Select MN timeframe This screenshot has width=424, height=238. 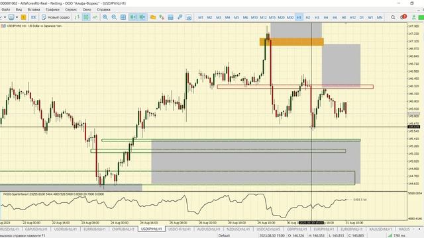[x=380, y=17]
